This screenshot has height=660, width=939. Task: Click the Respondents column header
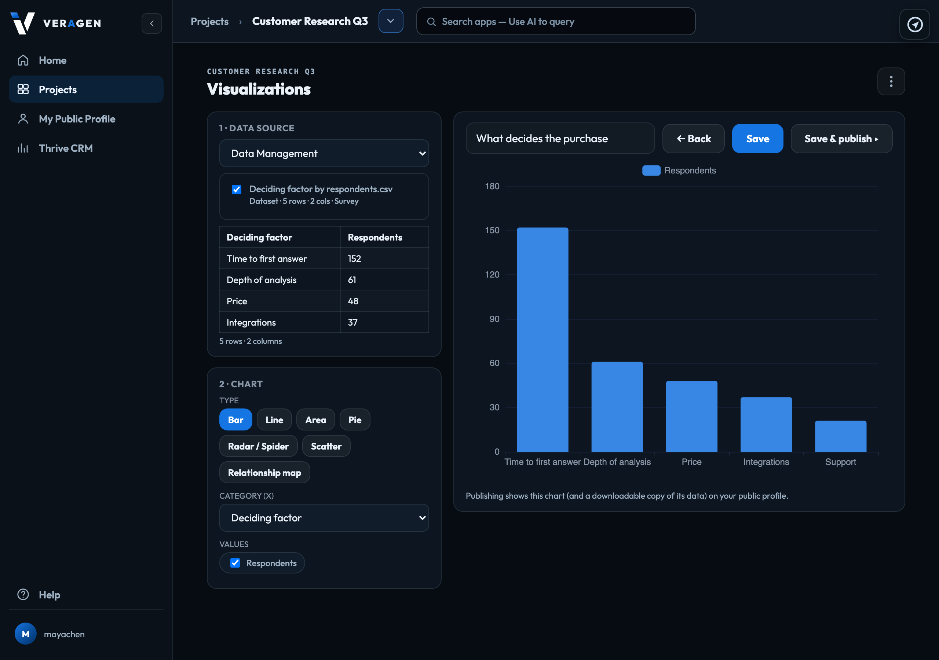coord(384,237)
